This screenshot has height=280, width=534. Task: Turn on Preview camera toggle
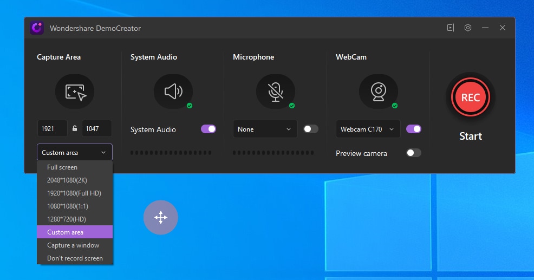pyautogui.click(x=414, y=153)
